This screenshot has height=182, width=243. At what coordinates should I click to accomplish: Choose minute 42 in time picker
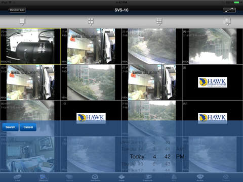click(168, 157)
